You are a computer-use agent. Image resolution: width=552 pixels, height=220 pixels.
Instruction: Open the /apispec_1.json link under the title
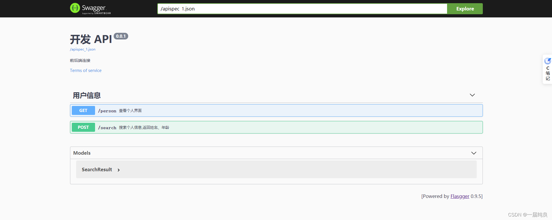tap(83, 49)
